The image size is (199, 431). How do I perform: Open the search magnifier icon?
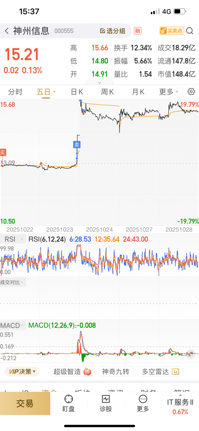point(190,31)
